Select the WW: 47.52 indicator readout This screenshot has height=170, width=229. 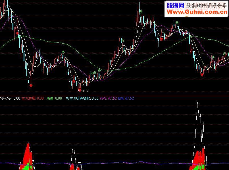[108, 99]
